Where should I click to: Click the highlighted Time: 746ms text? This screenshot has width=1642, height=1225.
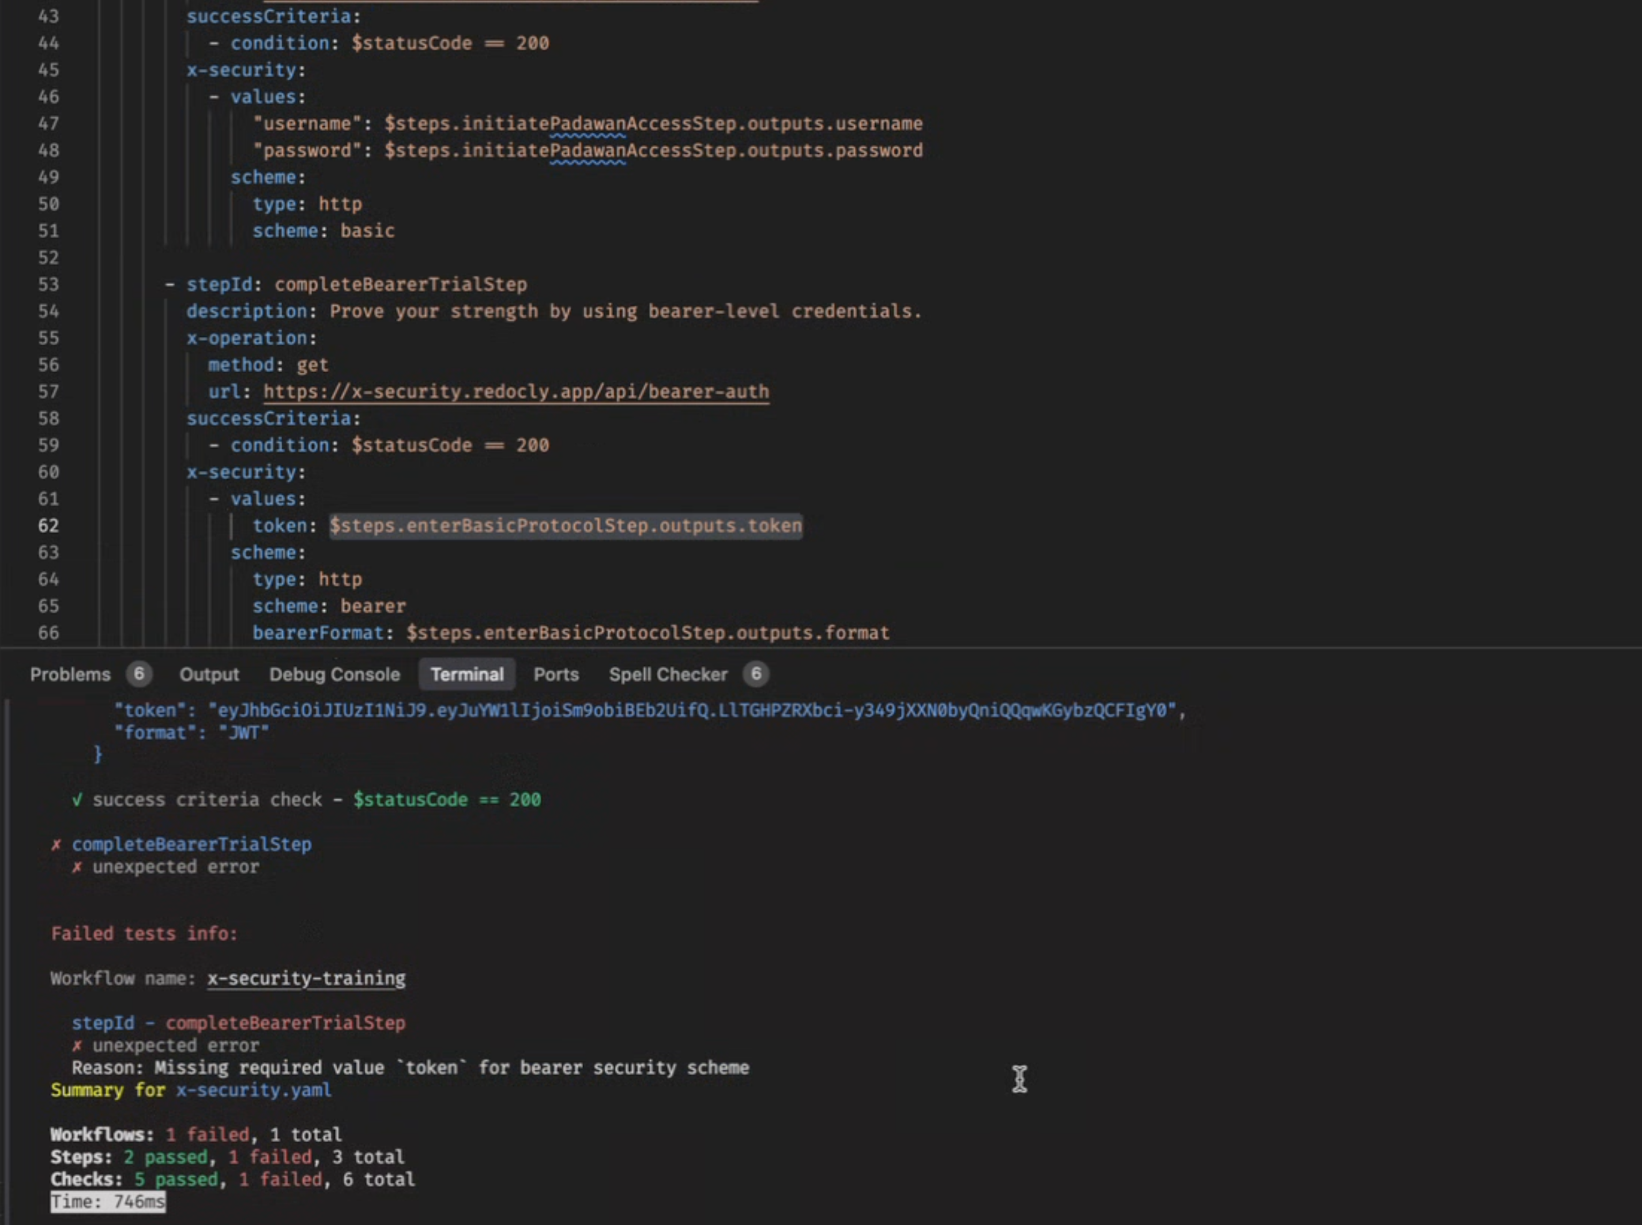pyautogui.click(x=108, y=1202)
